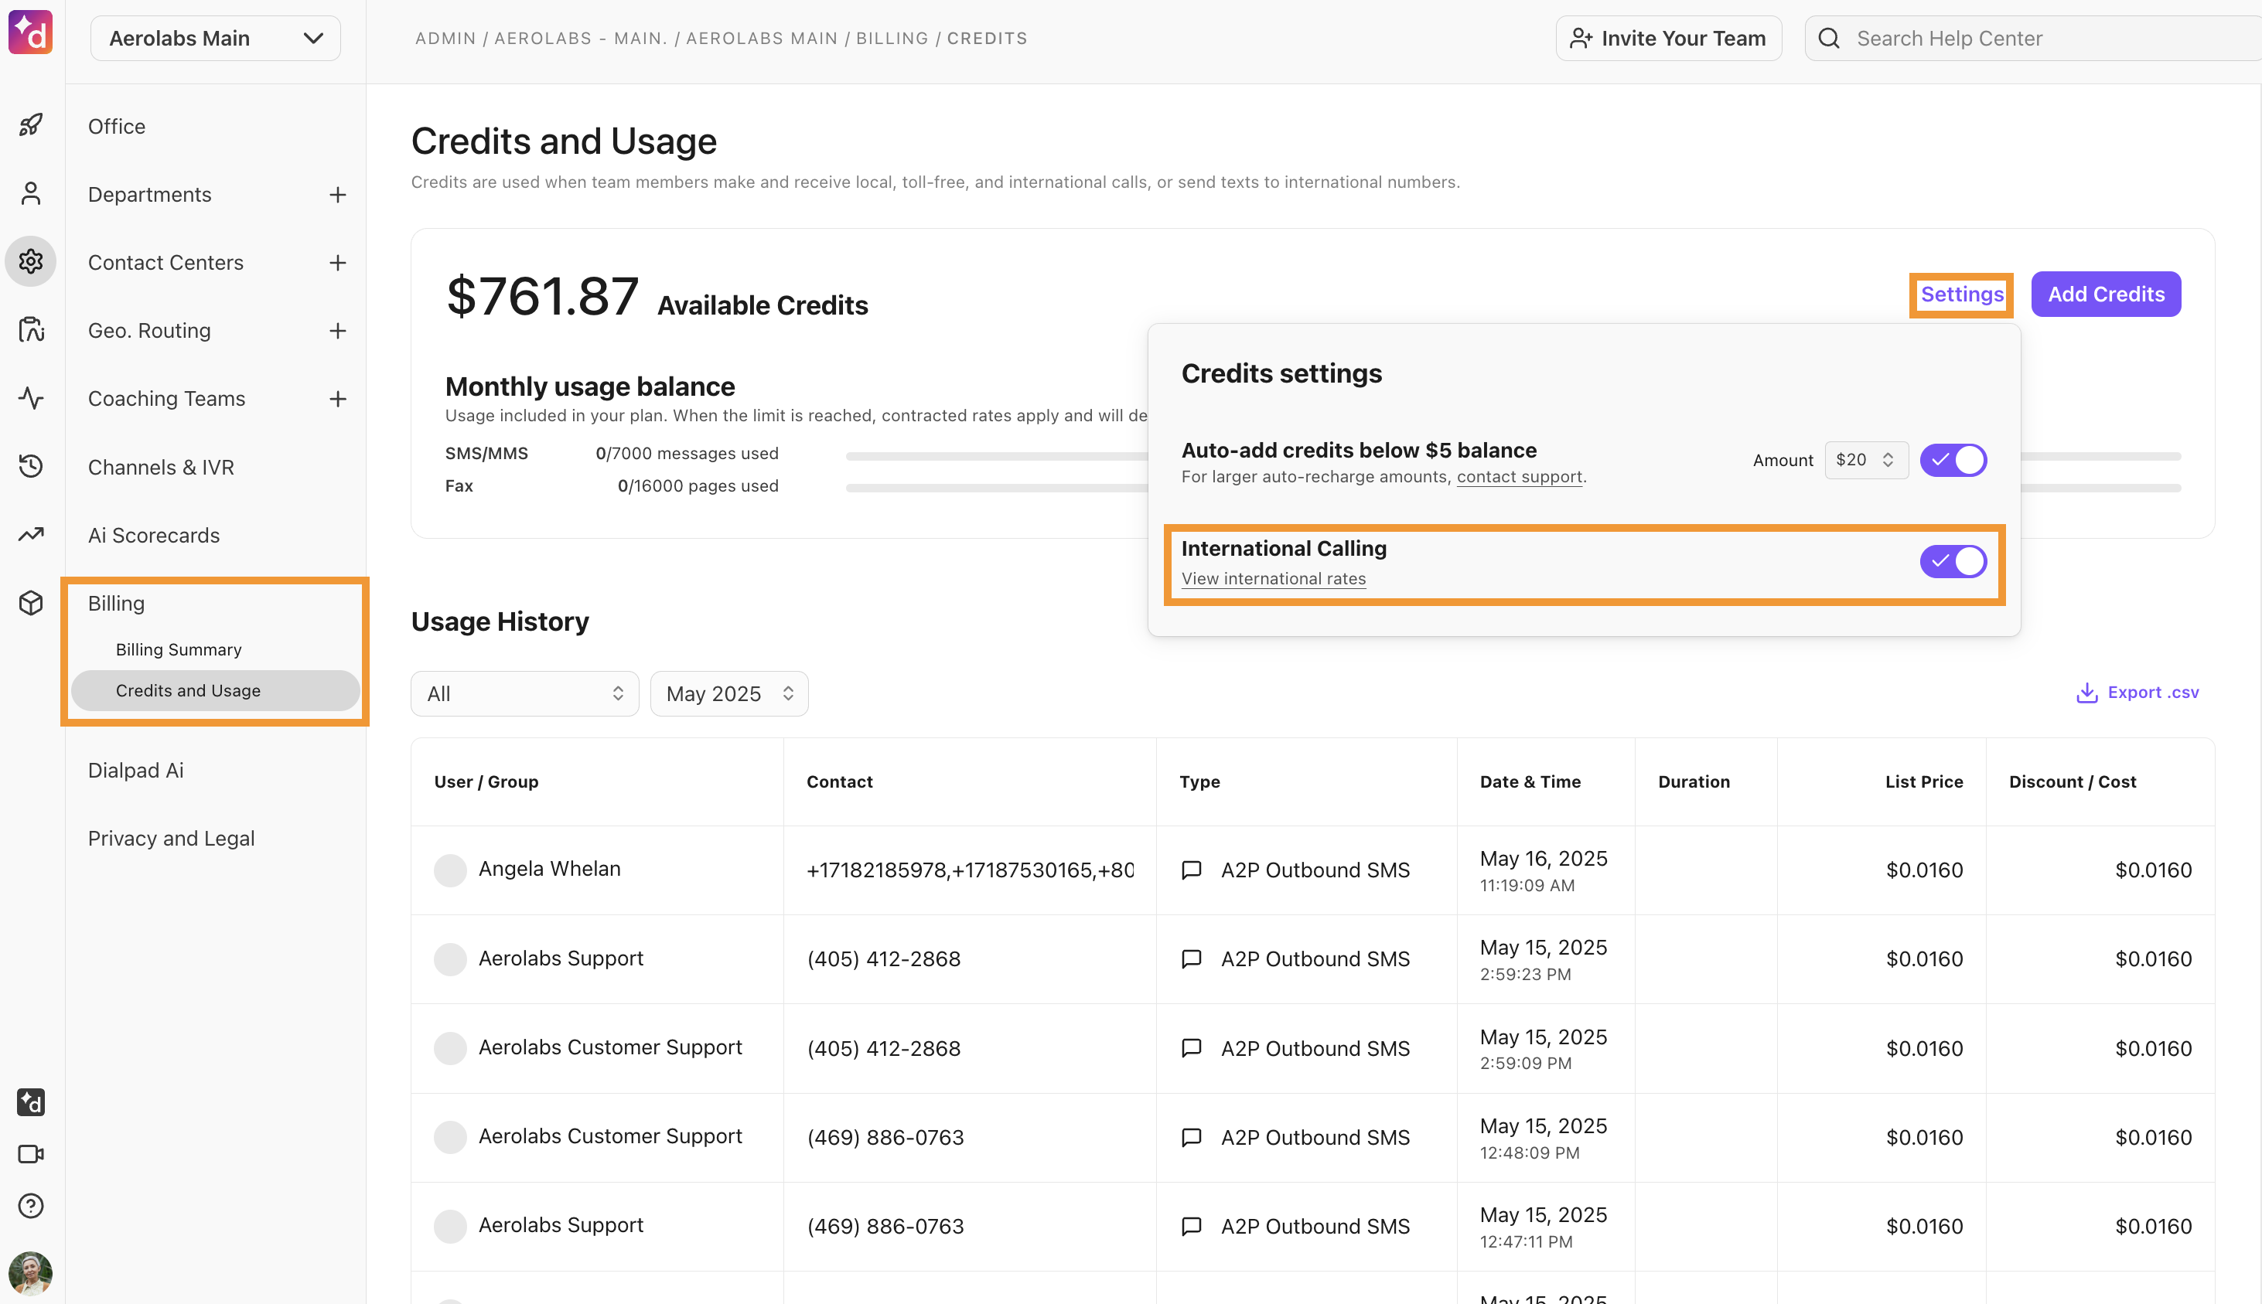
Task: Click AEROLABS MAIN in the breadcrumb
Action: pyautogui.click(x=762, y=39)
